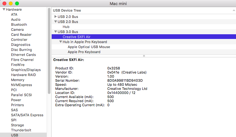This screenshot has width=236, height=137.
Task: Collapse the second USB 2.0 Bus
Action: (56, 22)
